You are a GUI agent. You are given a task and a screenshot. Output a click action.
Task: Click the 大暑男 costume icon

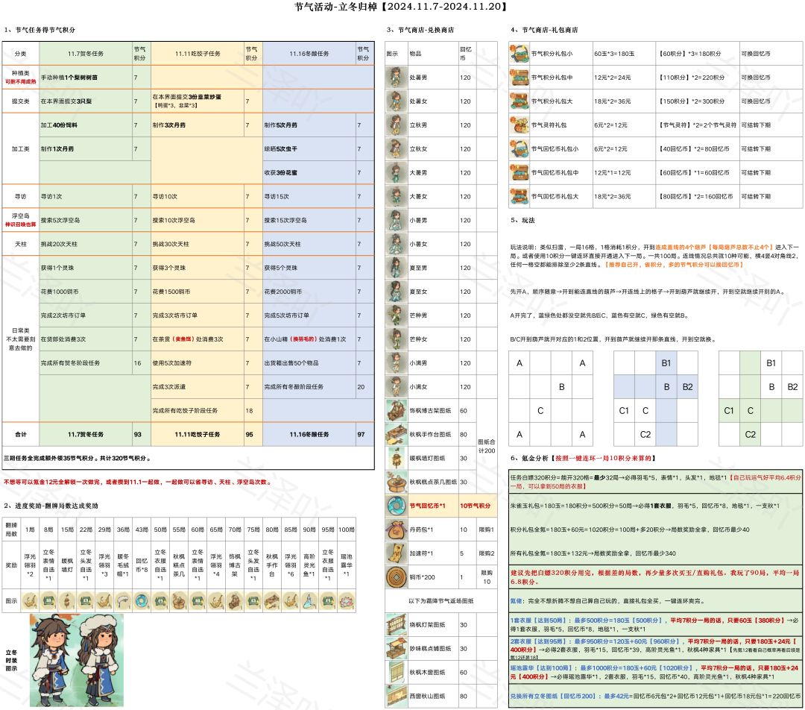(396, 172)
